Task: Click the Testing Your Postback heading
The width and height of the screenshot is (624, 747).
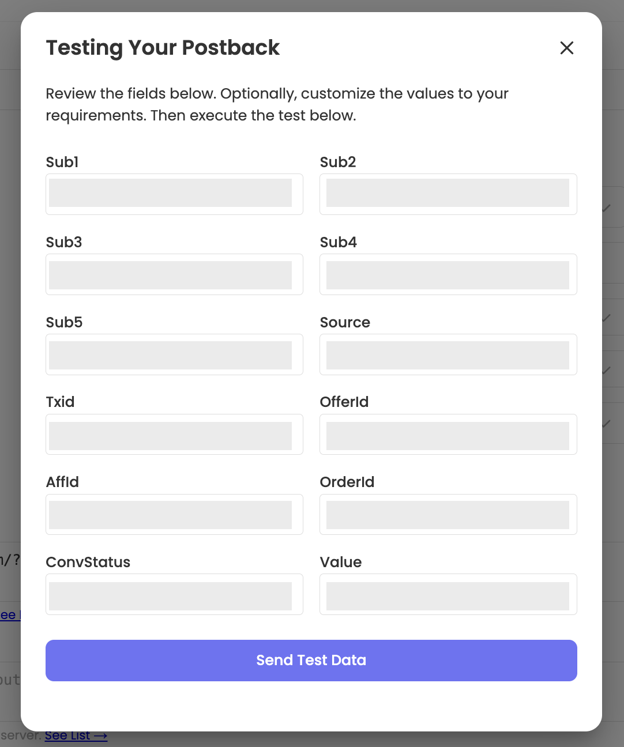Action: (x=163, y=48)
